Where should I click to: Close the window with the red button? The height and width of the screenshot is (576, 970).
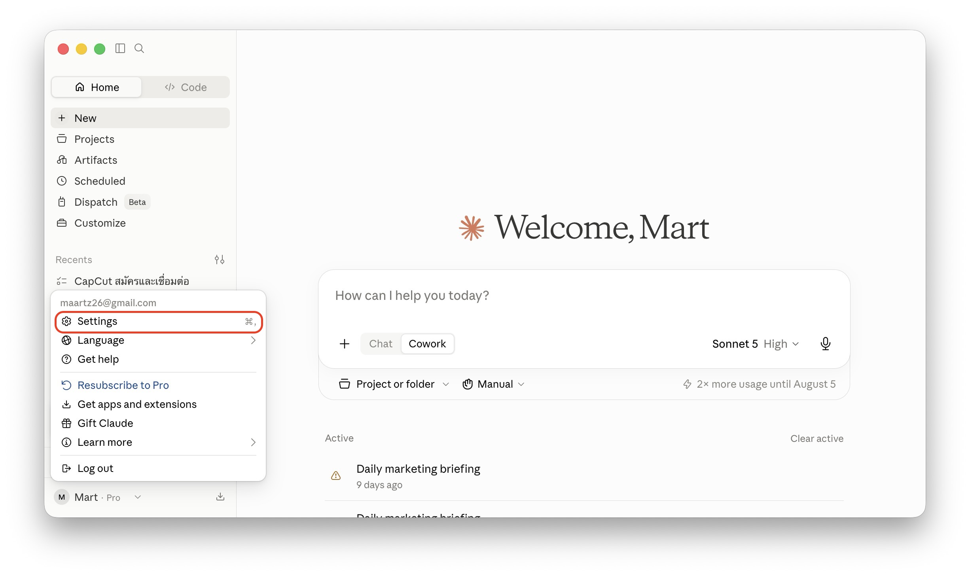[63, 49]
